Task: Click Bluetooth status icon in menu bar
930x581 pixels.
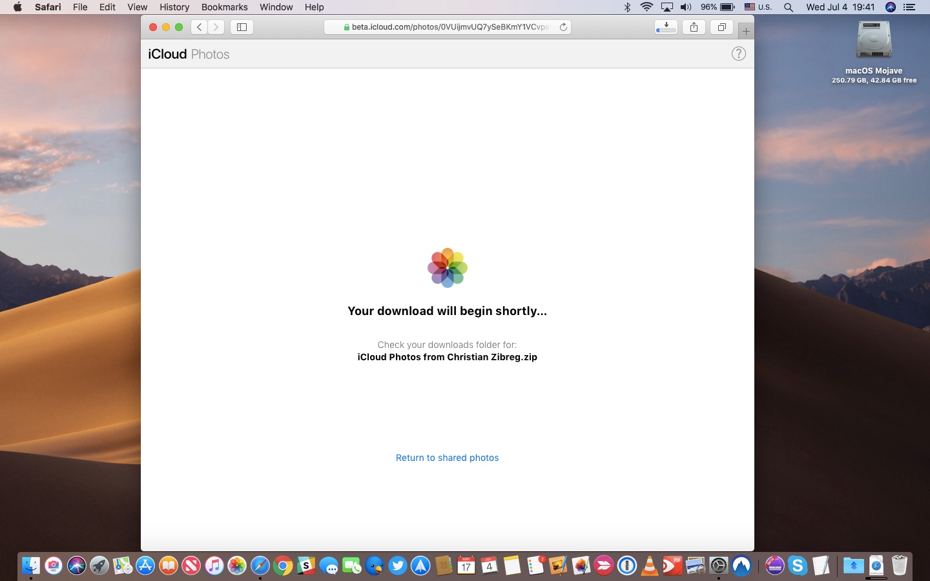Action: click(x=626, y=7)
